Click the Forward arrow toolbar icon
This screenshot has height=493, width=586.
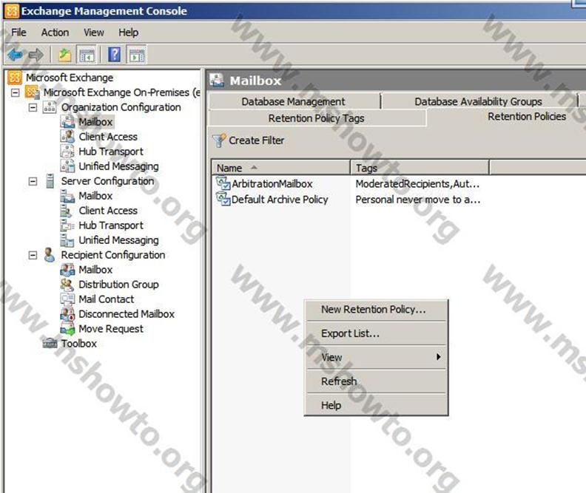tap(36, 55)
